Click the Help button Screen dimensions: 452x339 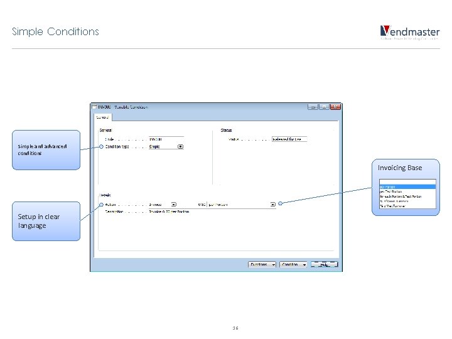point(325,264)
